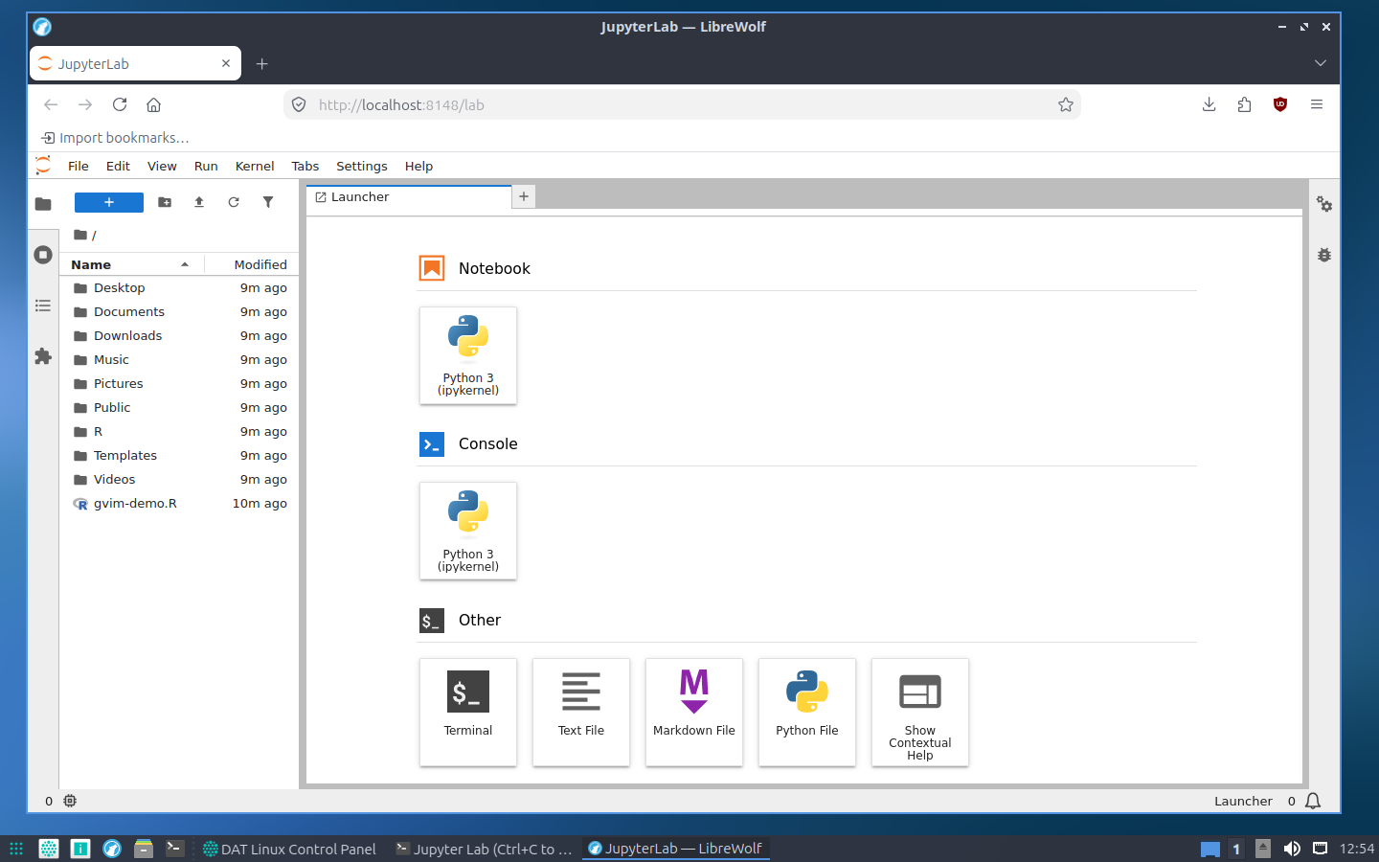Show the Table of Contents panel
This screenshot has height=862, width=1379.
point(43,306)
